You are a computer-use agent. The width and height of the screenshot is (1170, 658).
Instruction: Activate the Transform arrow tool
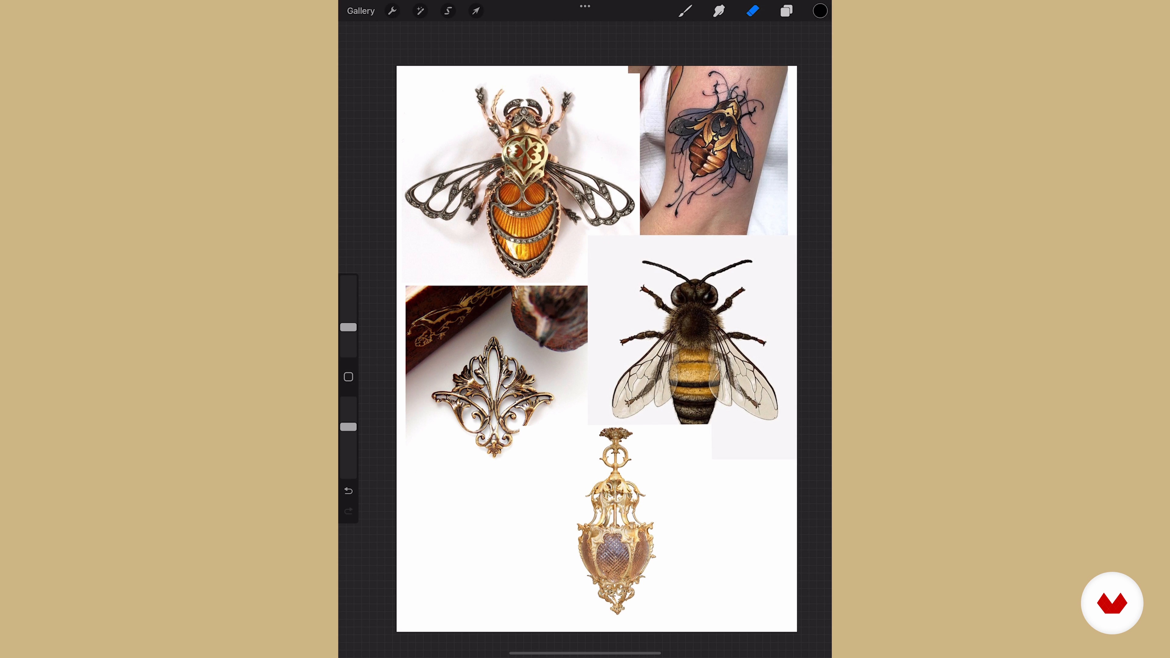click(476, 11)
